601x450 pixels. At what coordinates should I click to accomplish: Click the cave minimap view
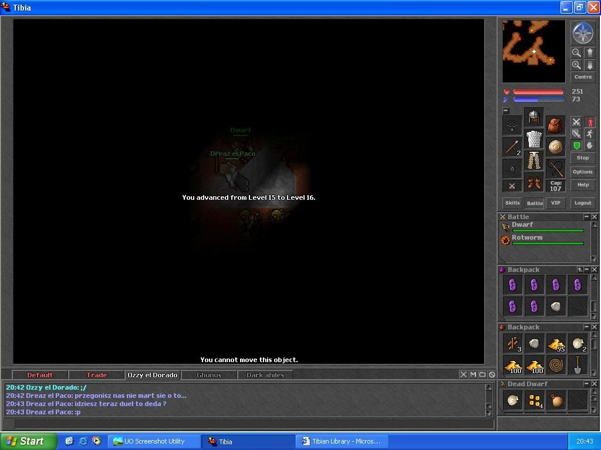(x=534, y=52)
